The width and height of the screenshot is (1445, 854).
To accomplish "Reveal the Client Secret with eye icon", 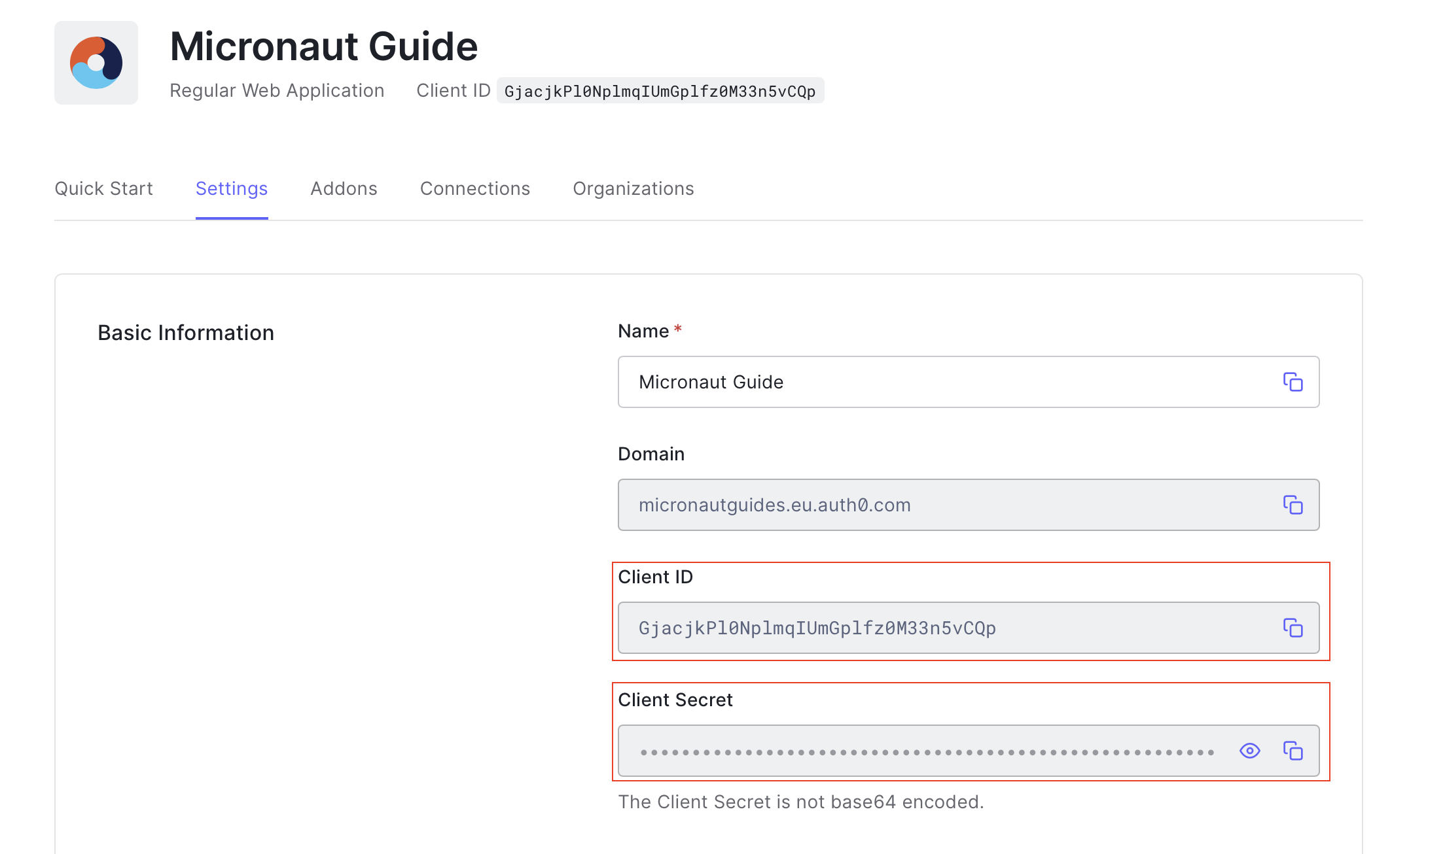I will tap(1249, 751).
